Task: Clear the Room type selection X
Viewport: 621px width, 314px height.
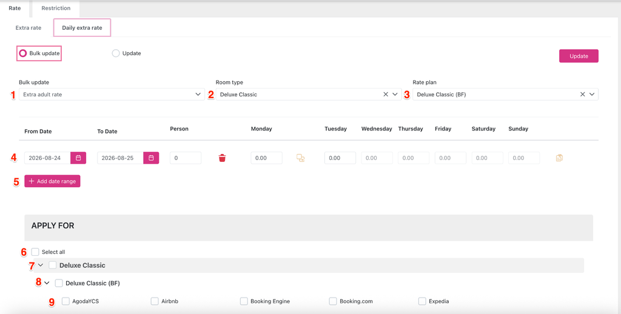Action: tap(385, 94)
